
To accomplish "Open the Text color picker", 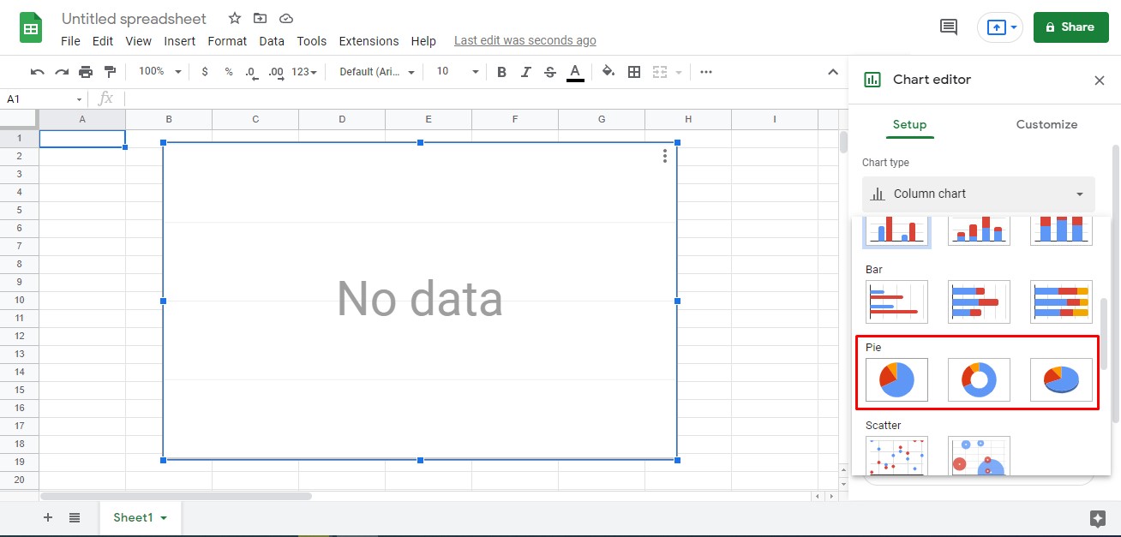I will pos(575,71).
